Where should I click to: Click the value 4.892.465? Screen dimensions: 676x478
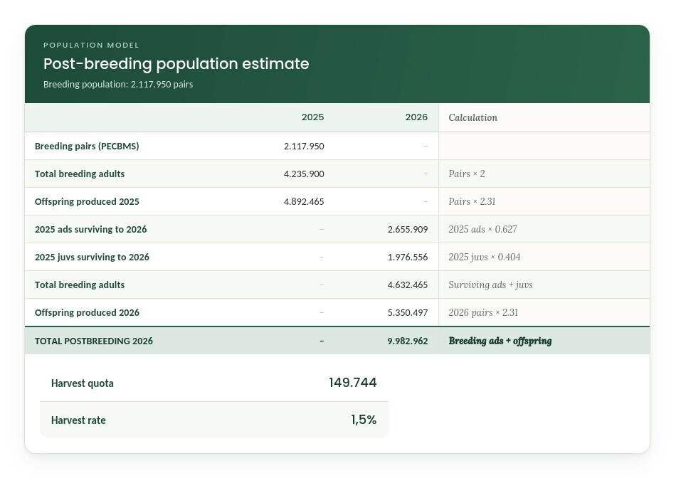click(x=304, y=202)
